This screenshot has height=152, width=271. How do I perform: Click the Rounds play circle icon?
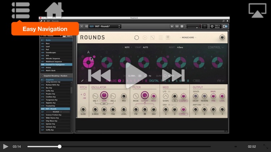click(x=145, y=37)
